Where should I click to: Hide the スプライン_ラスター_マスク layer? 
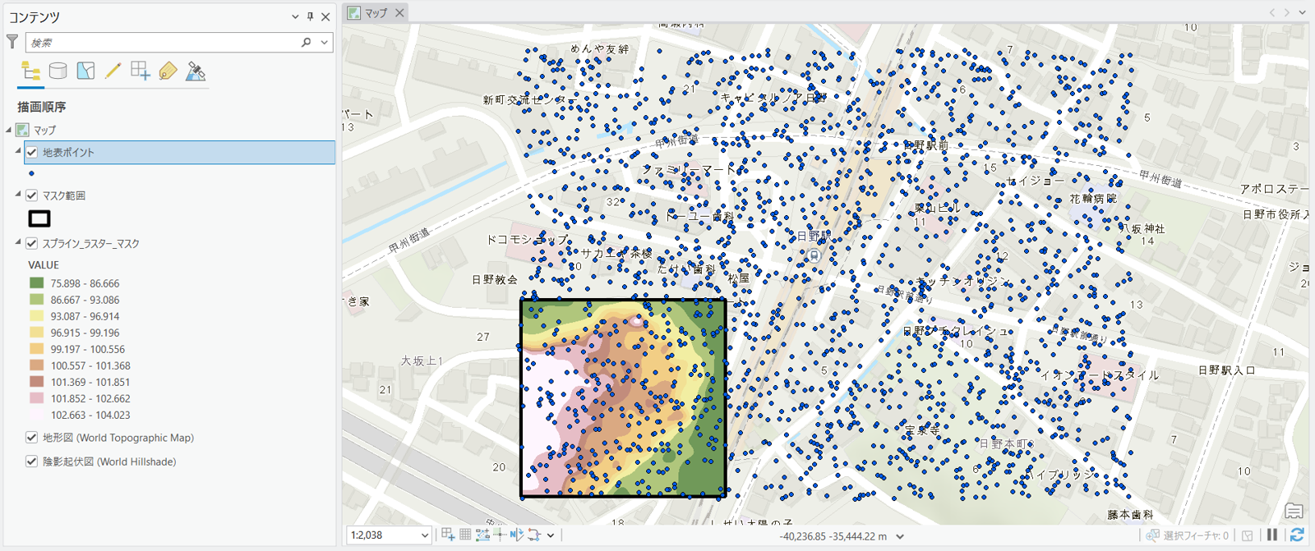(x=32, y=244)
